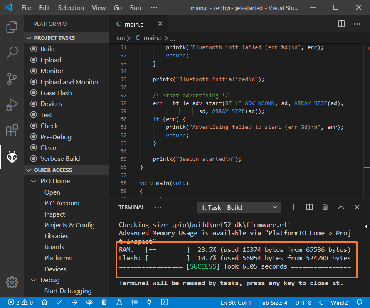Click the Run Task list icon in status bar
This screenshot has width=370, height=308.
[134, 302]
